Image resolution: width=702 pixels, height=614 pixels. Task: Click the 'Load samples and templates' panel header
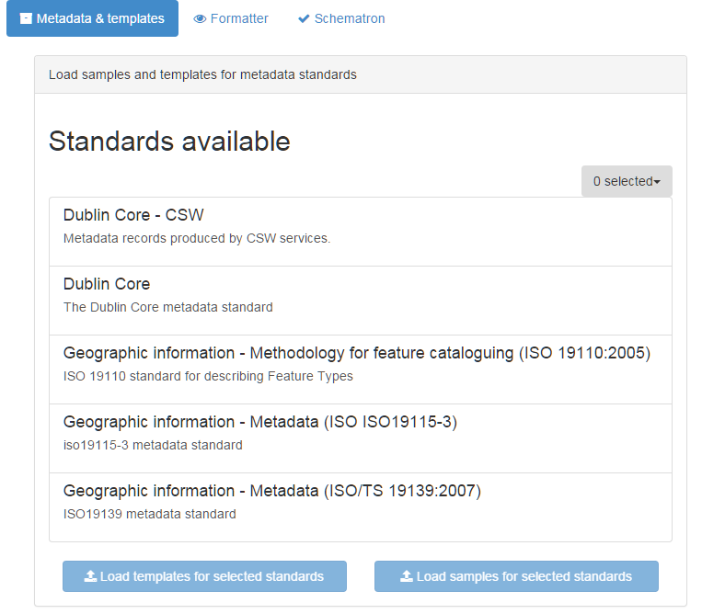(x=361, y=74)
